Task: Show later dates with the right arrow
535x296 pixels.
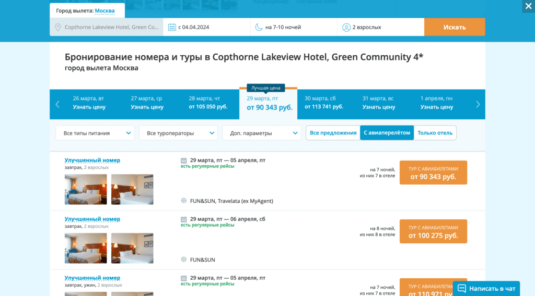Action: pos(478,104)
